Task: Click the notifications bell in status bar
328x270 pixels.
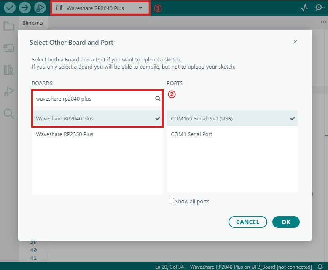Action: point(320,267)
